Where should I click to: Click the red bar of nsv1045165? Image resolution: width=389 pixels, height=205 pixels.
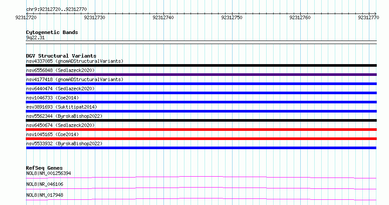(x=201, y=139)
